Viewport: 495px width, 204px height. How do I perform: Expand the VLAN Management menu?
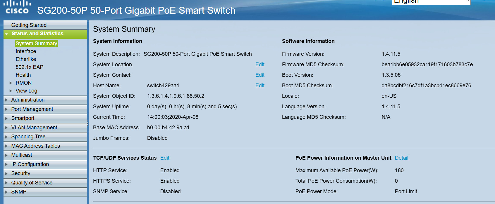[34, 128]
